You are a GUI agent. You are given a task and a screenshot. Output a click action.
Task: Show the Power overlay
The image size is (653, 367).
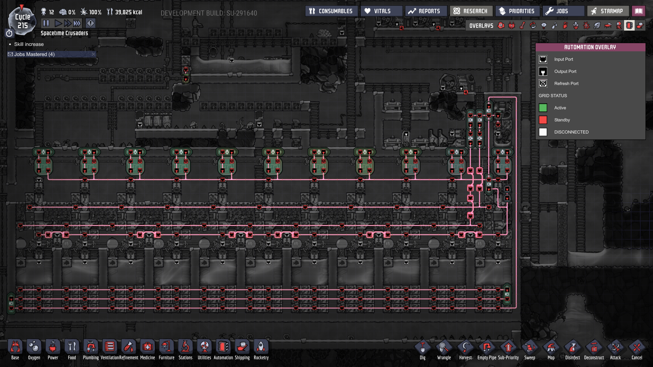512,26
